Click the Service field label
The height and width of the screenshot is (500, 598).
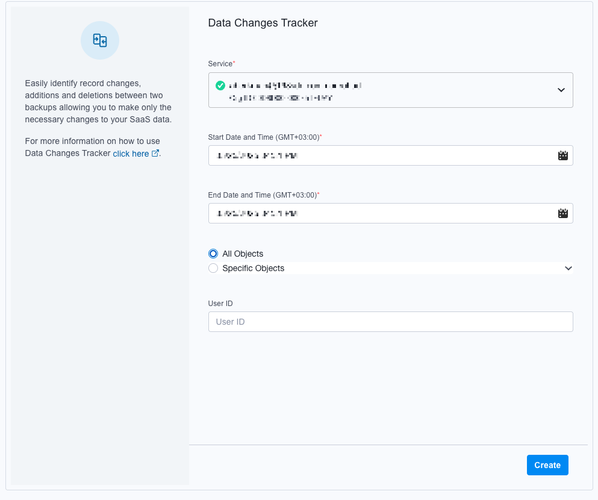222,64
